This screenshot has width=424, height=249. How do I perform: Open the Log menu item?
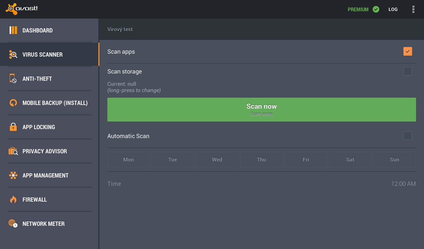393,9
